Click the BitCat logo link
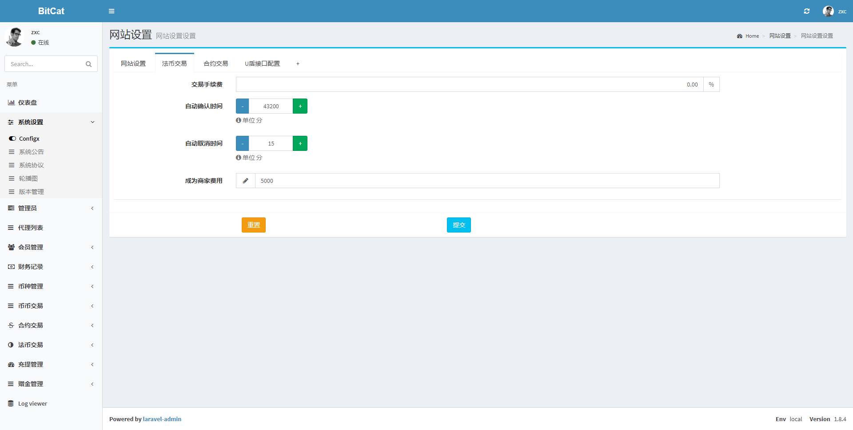 (x=51, y=11)
